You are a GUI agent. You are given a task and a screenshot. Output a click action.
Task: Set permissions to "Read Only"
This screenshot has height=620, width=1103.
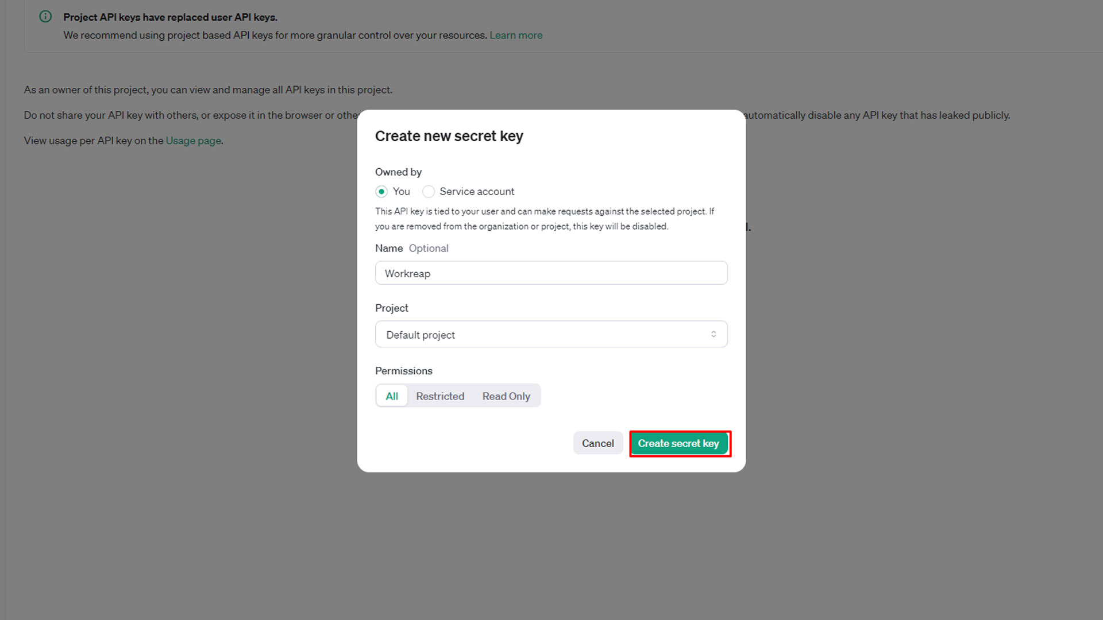pos(506,396)
